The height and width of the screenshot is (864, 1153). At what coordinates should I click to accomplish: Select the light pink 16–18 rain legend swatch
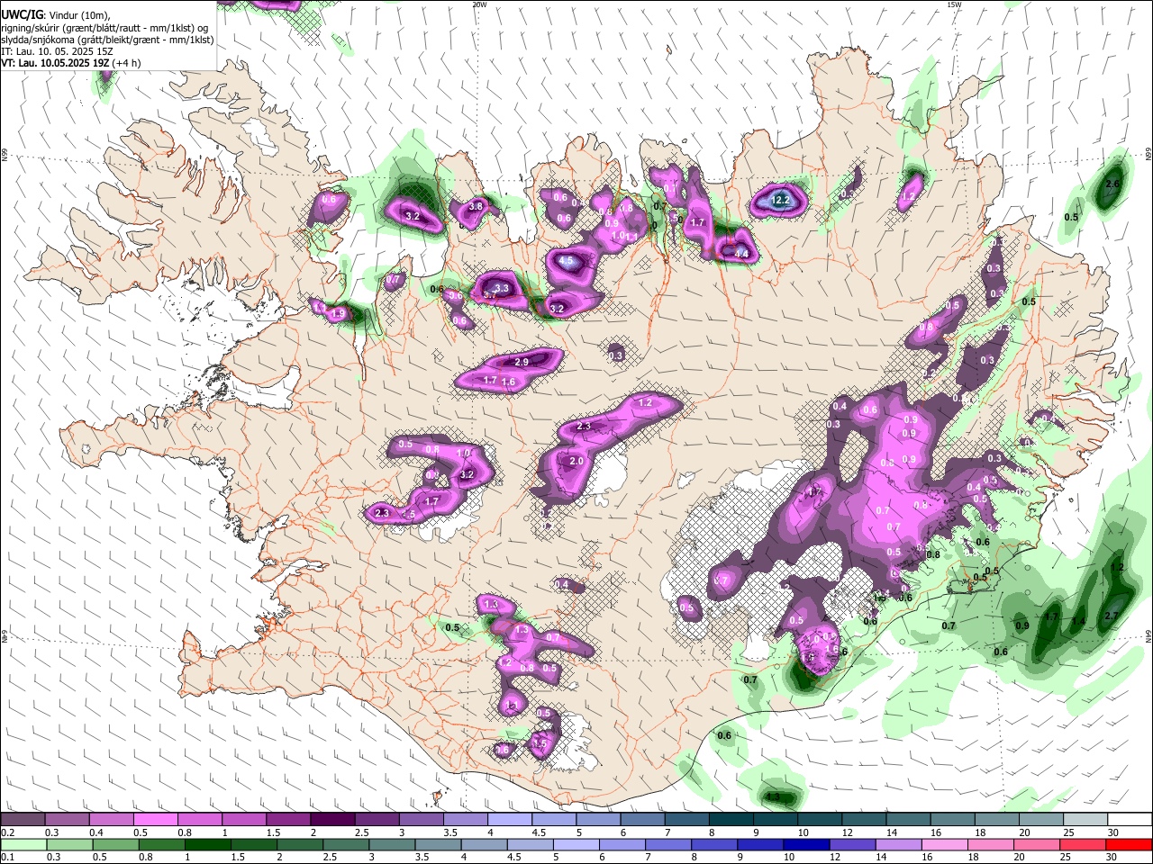(x=945, y=845)
